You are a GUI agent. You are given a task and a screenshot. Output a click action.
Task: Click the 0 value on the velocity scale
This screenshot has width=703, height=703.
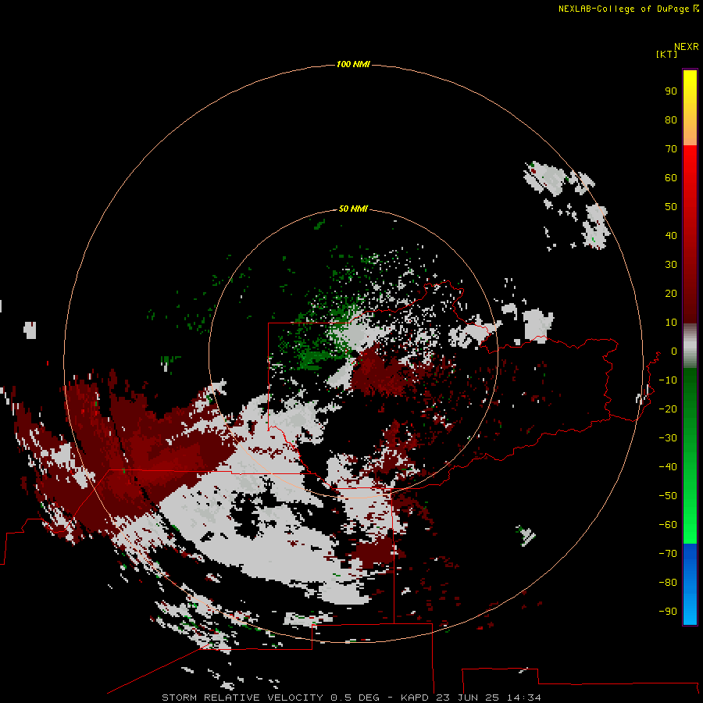(x=674, y=351)
